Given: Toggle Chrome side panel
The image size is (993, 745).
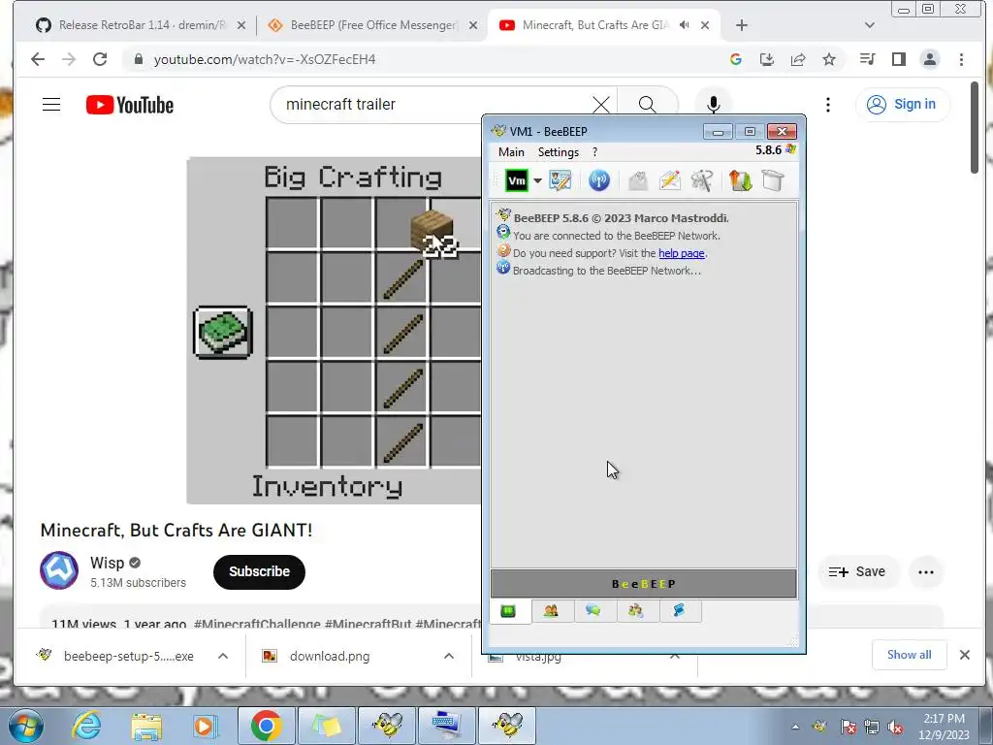Looking at the screenshot, I should coord(898,59).
